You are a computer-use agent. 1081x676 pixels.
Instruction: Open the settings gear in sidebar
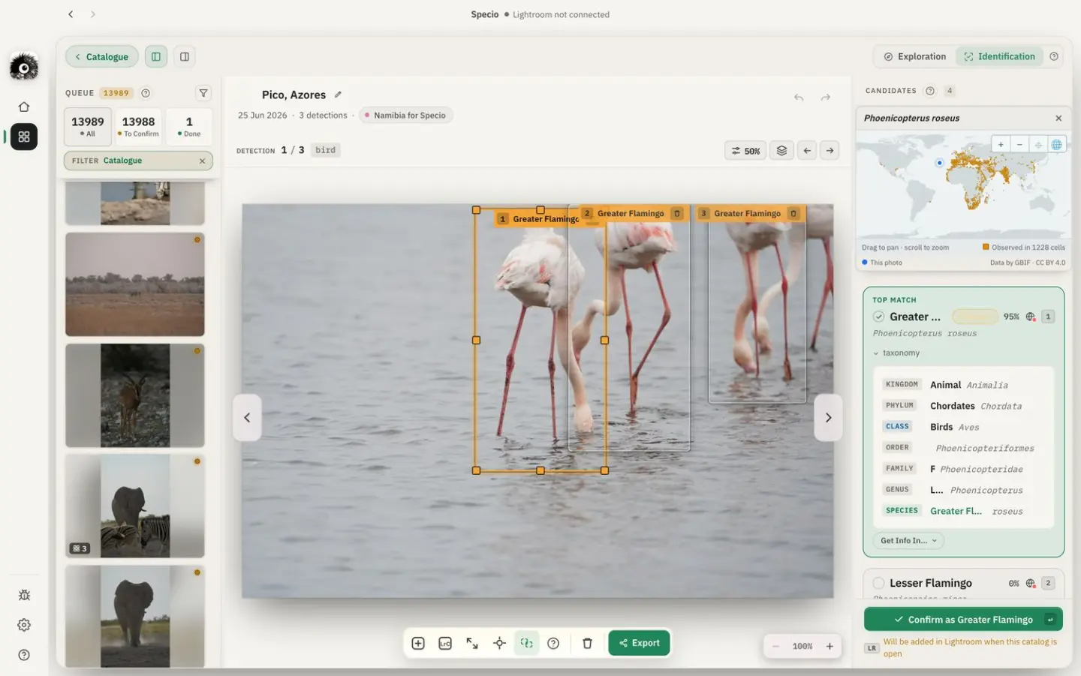(x=24, y=625)
